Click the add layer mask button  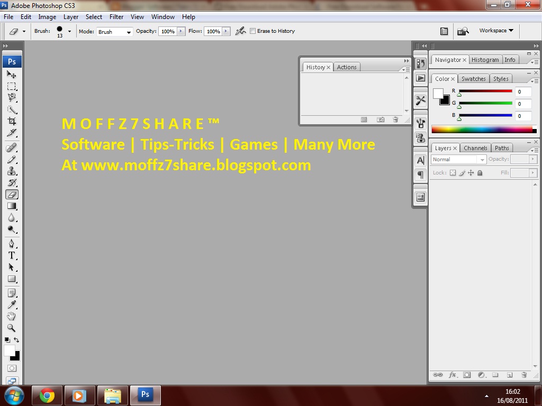467,375
